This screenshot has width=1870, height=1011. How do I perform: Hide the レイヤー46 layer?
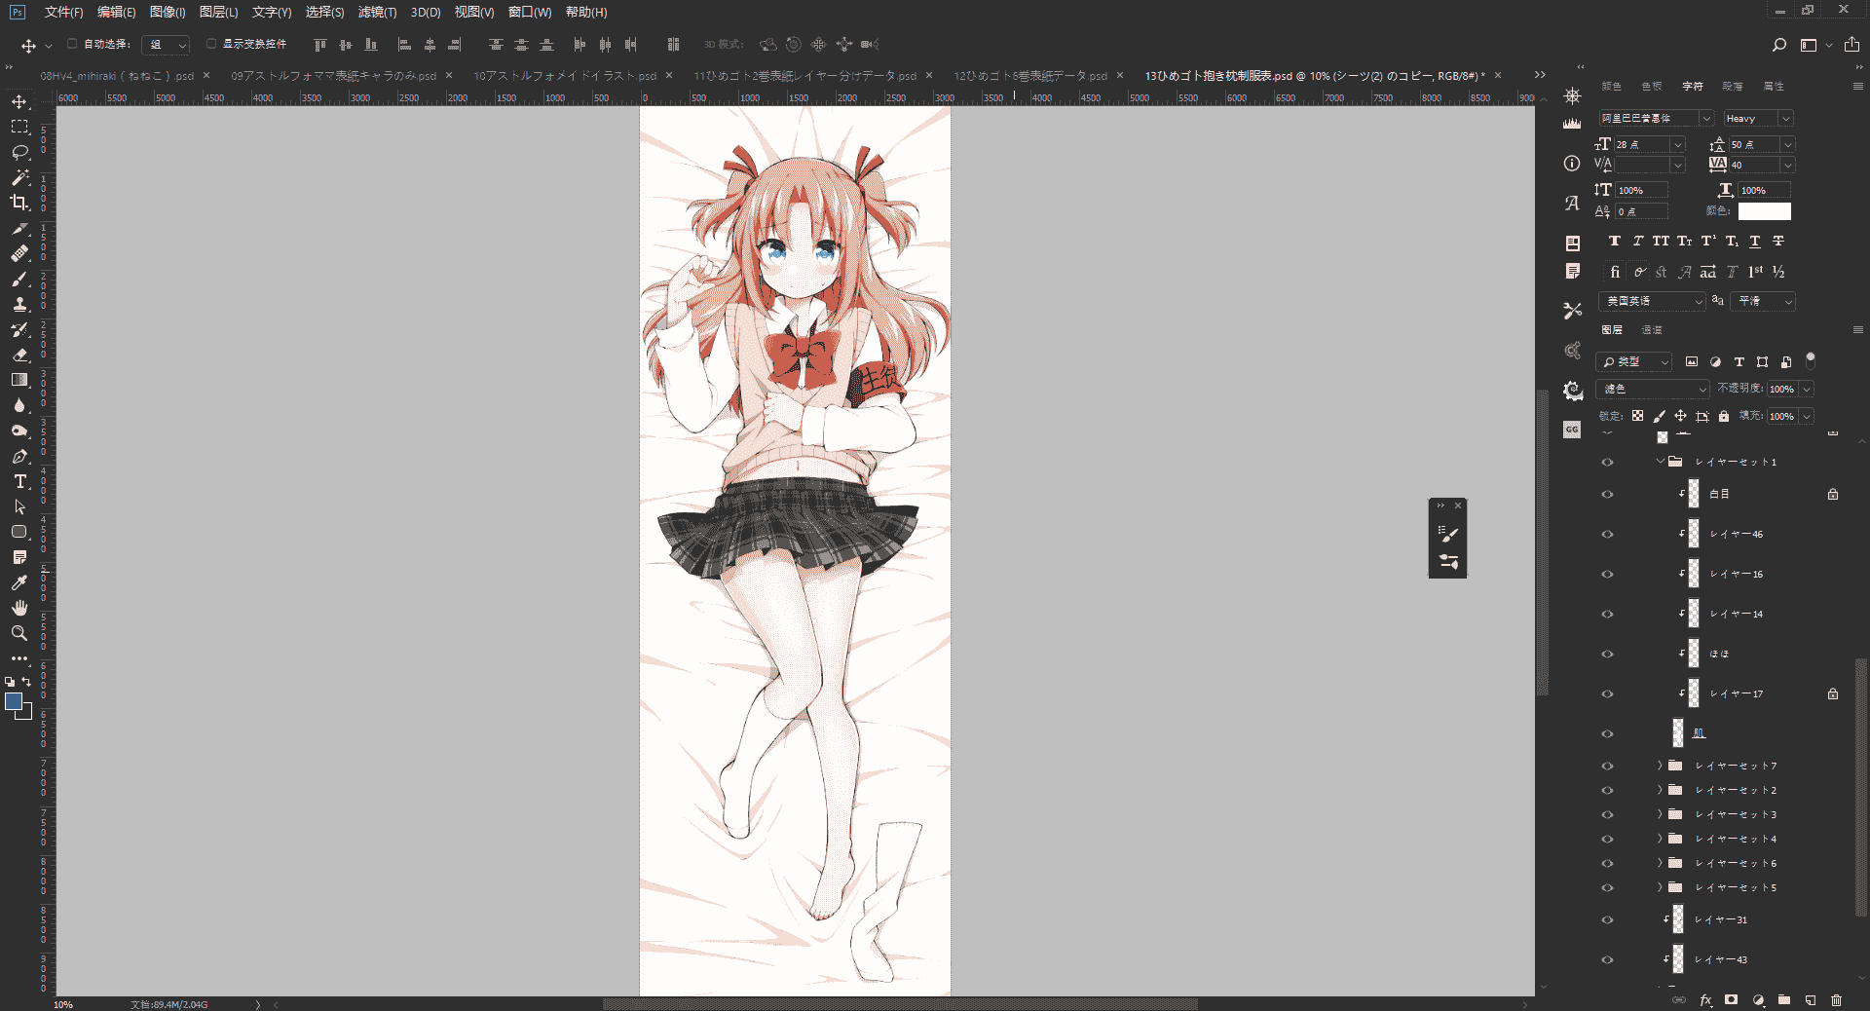coord(1607,534)
